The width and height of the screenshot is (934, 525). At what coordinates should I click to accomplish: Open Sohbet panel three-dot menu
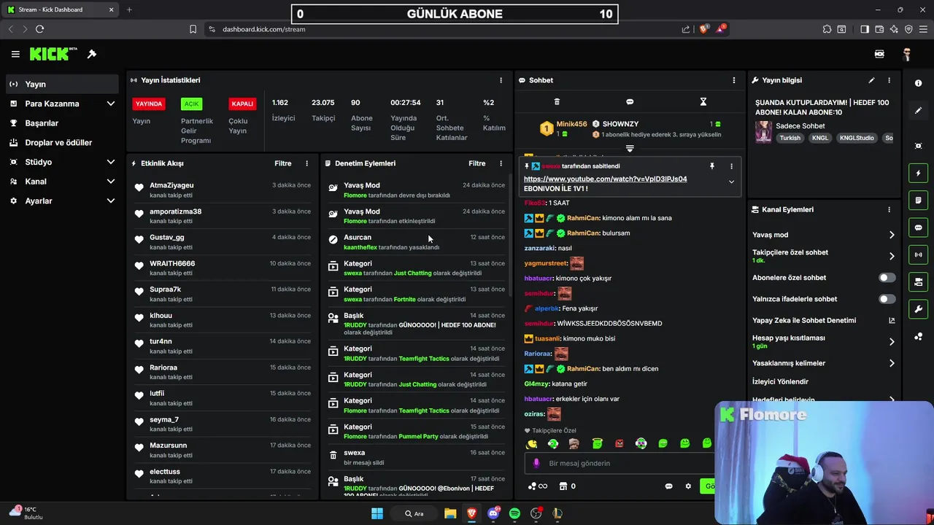734,80
